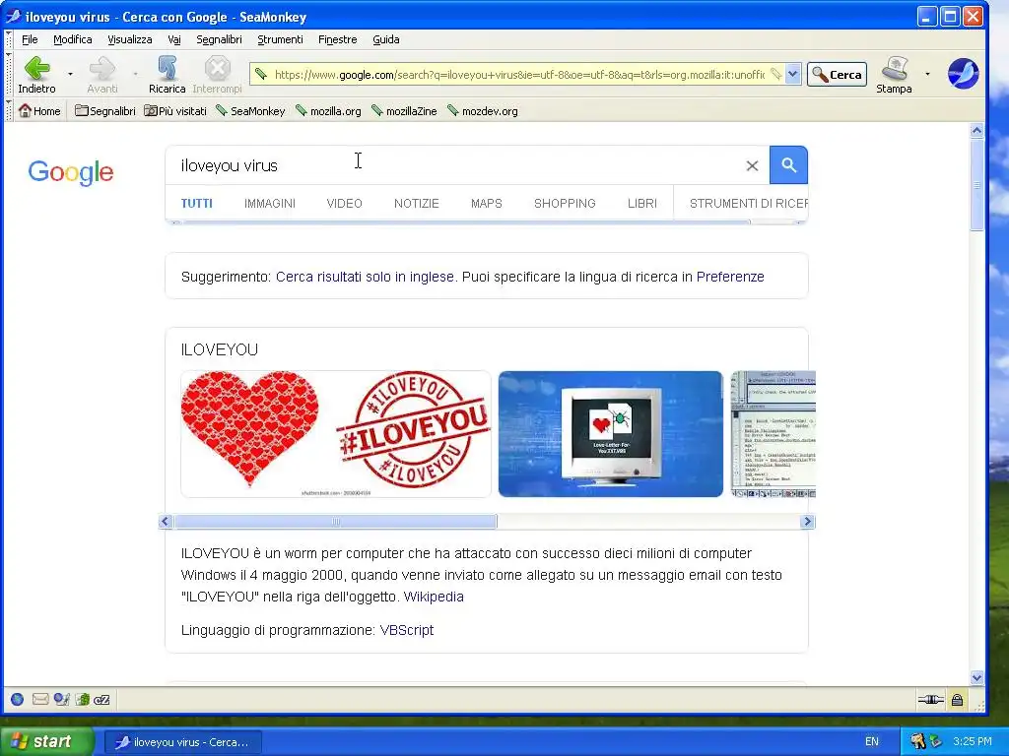Open the Segnalibri bookmarks folder
Image resolution: width=1009 pixels, height=756 pixels.
point(104,110)
